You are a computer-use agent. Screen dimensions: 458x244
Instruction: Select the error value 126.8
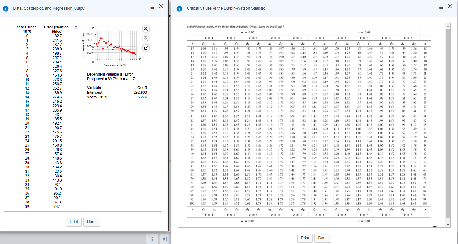[57, 150]
